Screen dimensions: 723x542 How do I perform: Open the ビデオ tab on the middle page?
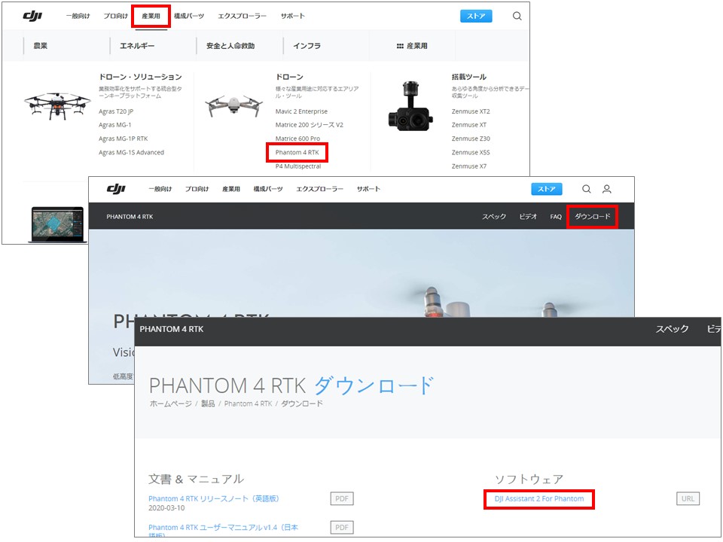pyautogui.click(x=528, y=217)
